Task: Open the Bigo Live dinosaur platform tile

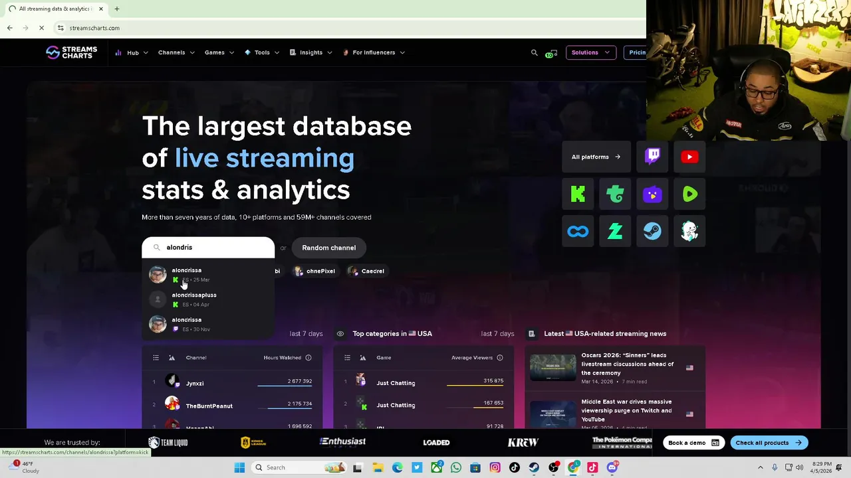Action: pos(689,231)
